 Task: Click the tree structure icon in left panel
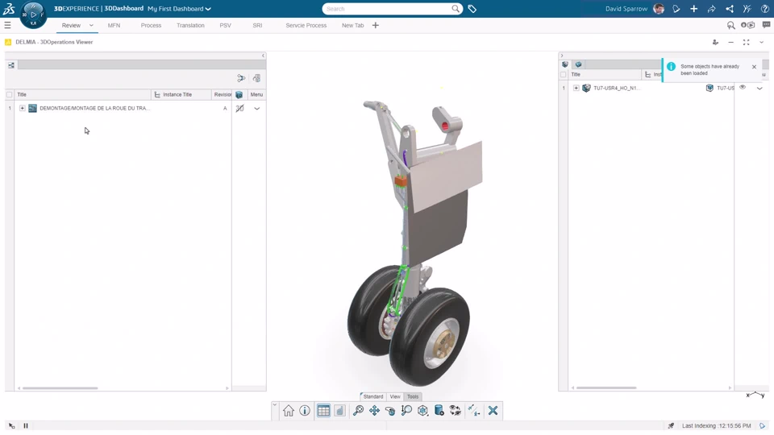11,65
